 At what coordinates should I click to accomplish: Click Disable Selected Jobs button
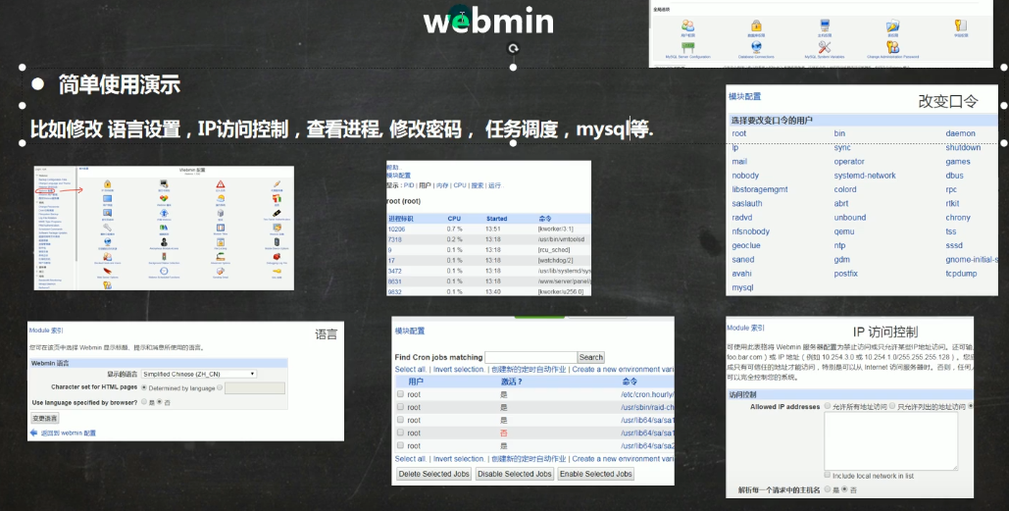coord(514,474)
